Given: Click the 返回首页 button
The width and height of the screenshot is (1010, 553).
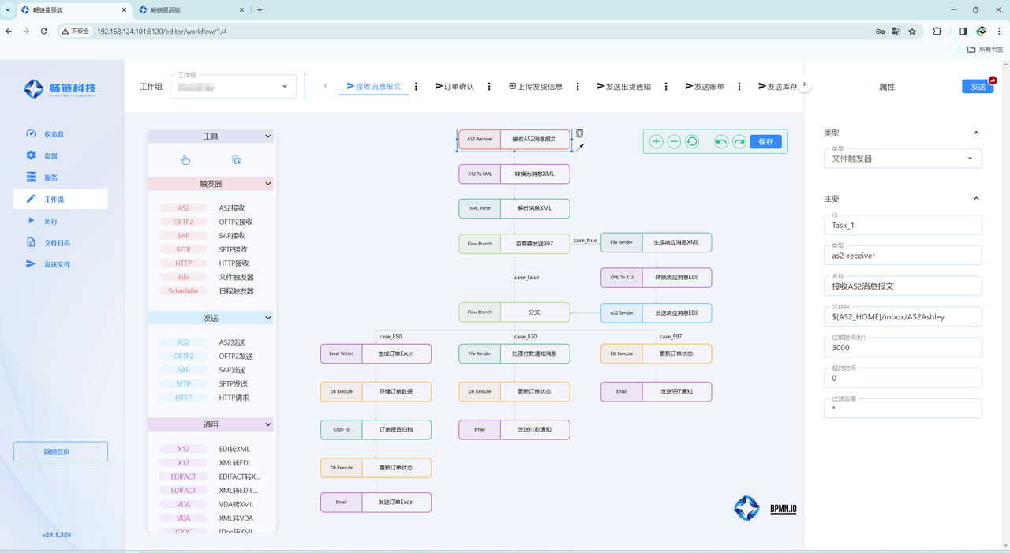Looking at the screenshot, I should tap(61, 452).
